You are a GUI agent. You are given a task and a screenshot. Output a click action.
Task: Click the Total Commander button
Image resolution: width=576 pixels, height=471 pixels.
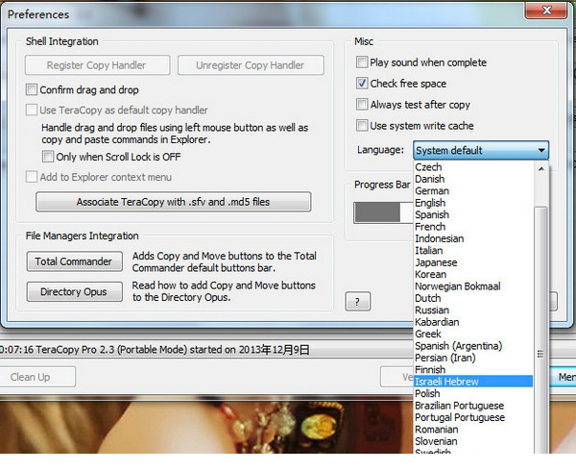click(x=75, y=261)
